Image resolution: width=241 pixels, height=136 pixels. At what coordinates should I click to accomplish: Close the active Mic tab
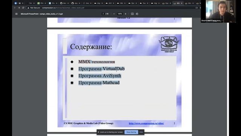click(x=182, y=3)
